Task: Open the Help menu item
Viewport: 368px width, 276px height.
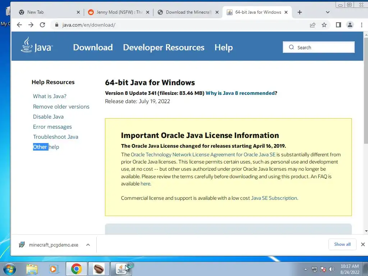Action: point(224,47)
